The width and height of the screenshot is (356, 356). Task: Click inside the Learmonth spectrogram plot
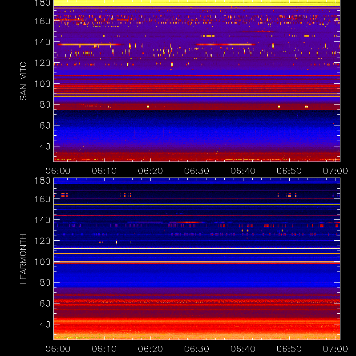click(x=197, y=259)
